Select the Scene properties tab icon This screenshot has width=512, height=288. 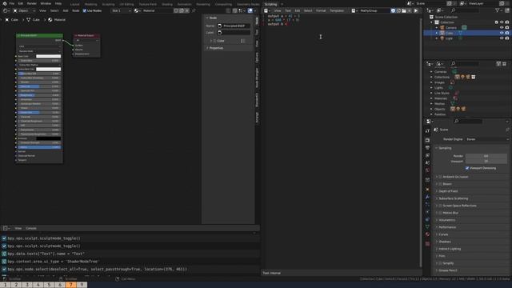427,162
